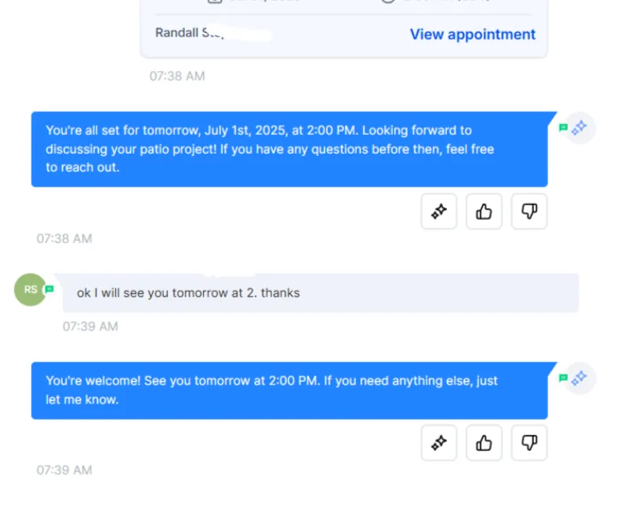Click AI sparkle avatar beside "You're welcome" message
The width and height of the screenshot is (618, 530).
[x=580, y=378]
